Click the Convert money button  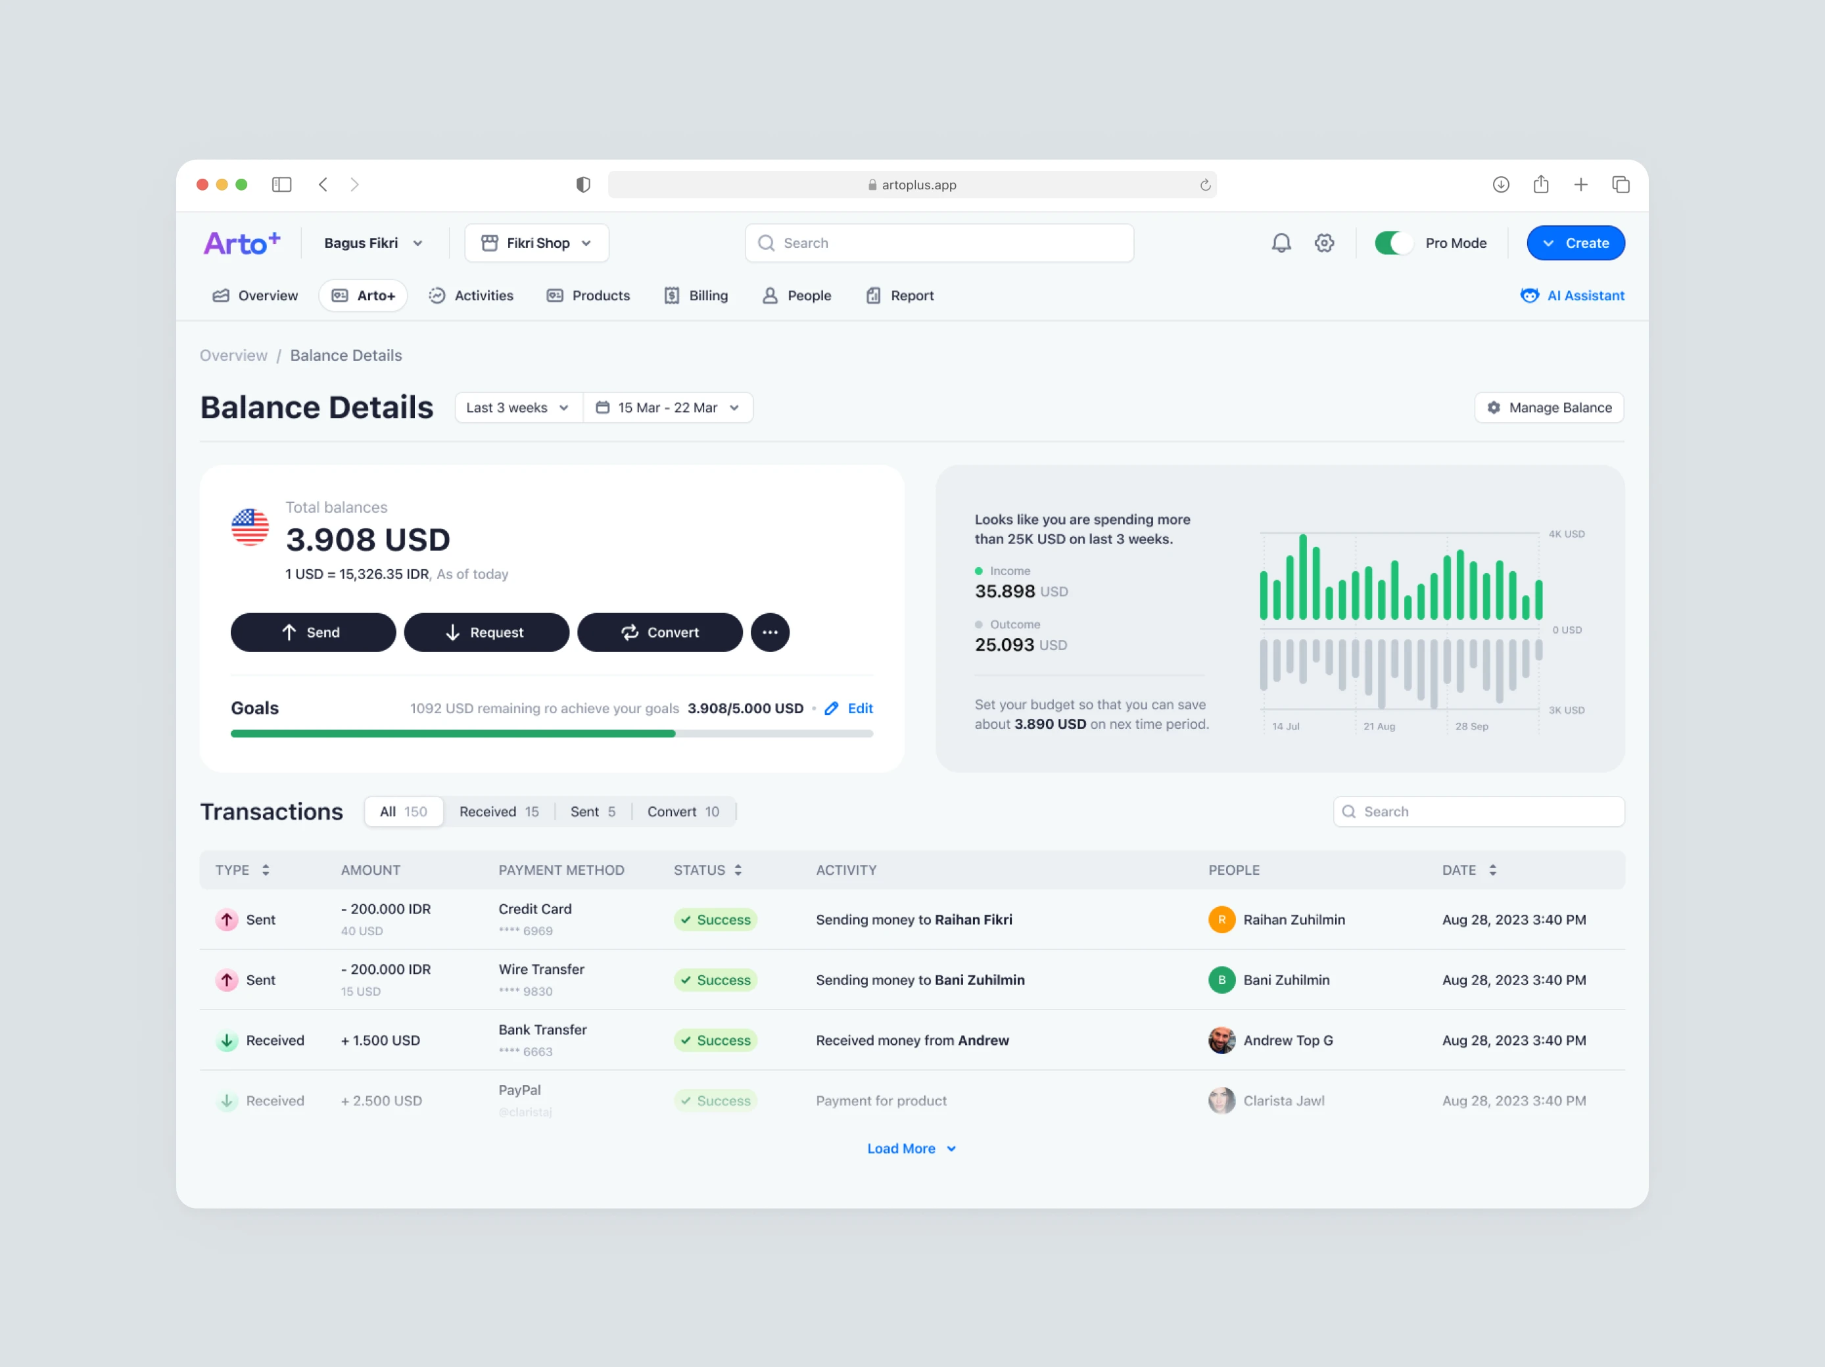(659, 632)
